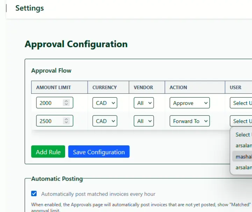Decrease the 2500 amount limit stepper
The width and height of the screenshot is (252, 212).
(x=66, y=122)
